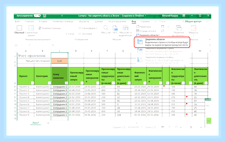Choose Закрепить области menu entry

click(162, 42)
